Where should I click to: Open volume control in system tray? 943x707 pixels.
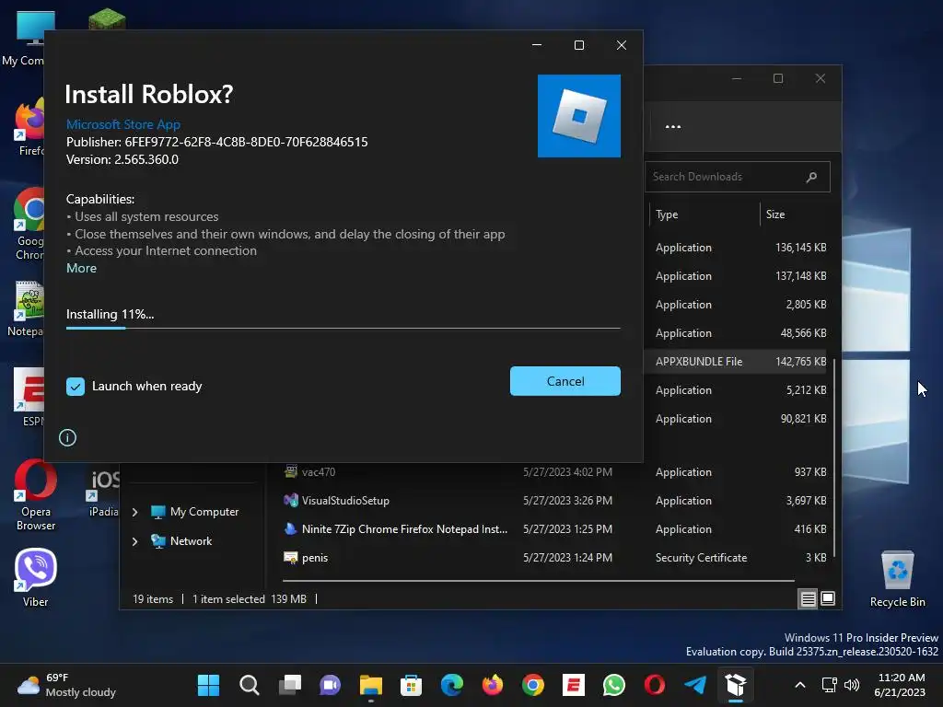point(852,685)
